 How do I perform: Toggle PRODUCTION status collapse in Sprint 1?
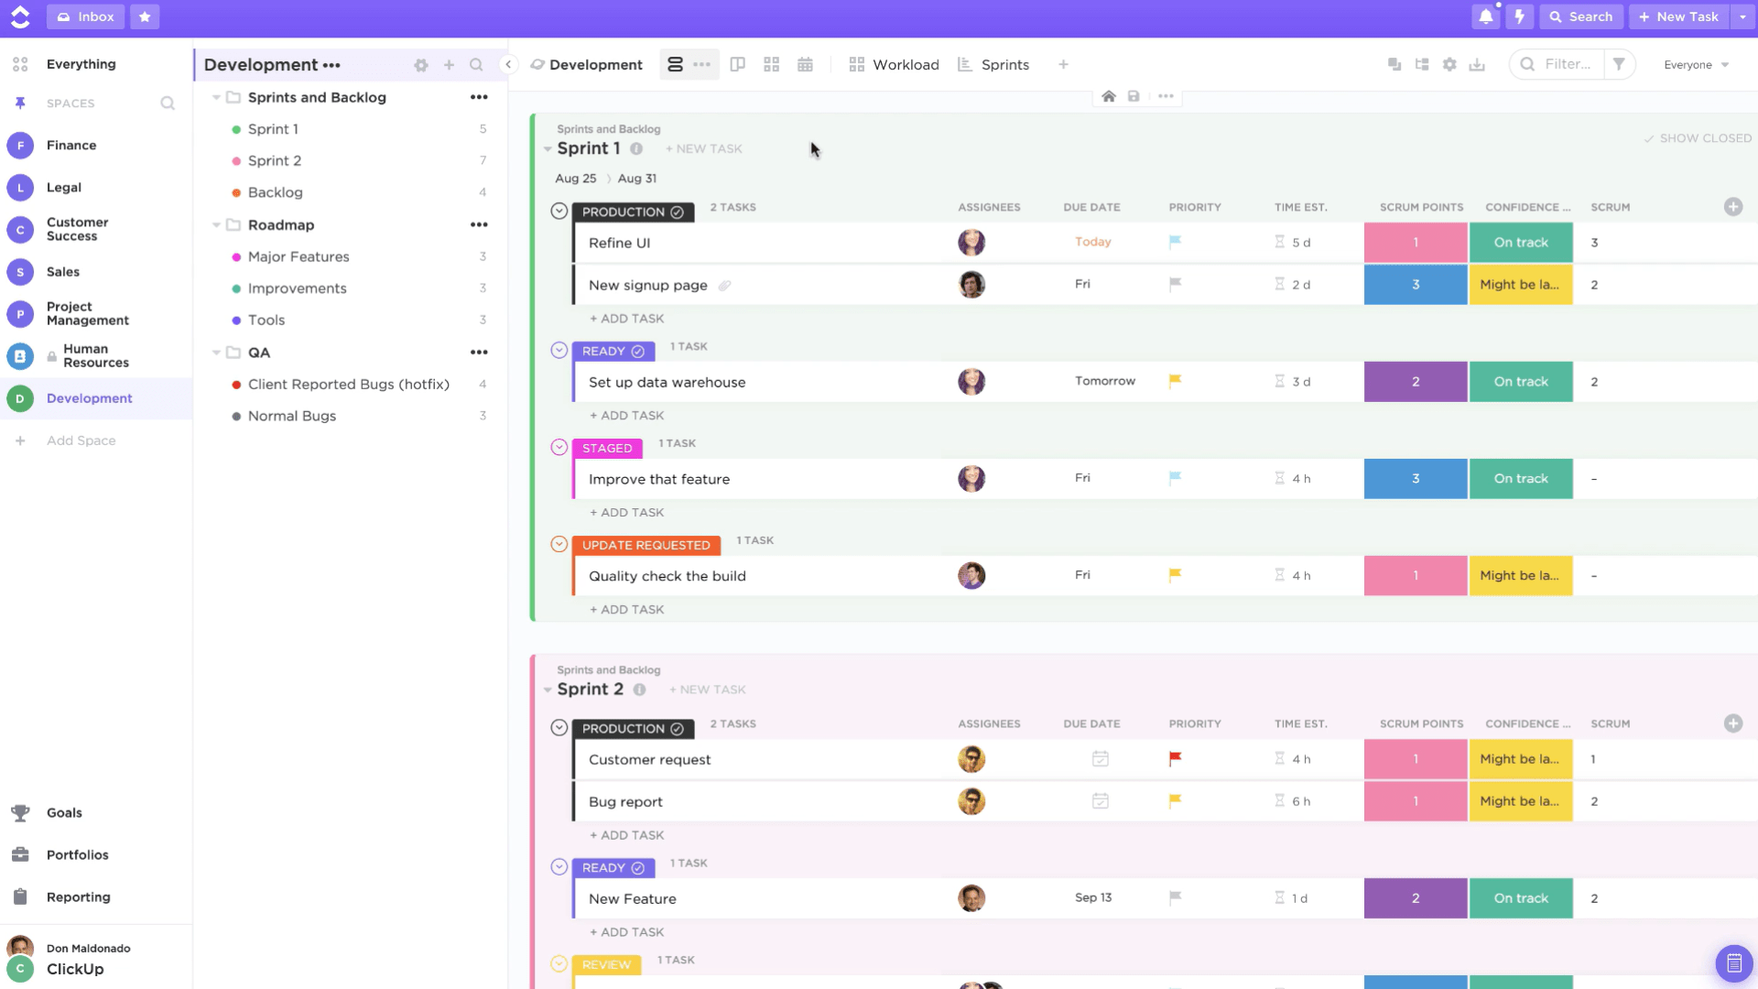[559, 212]
